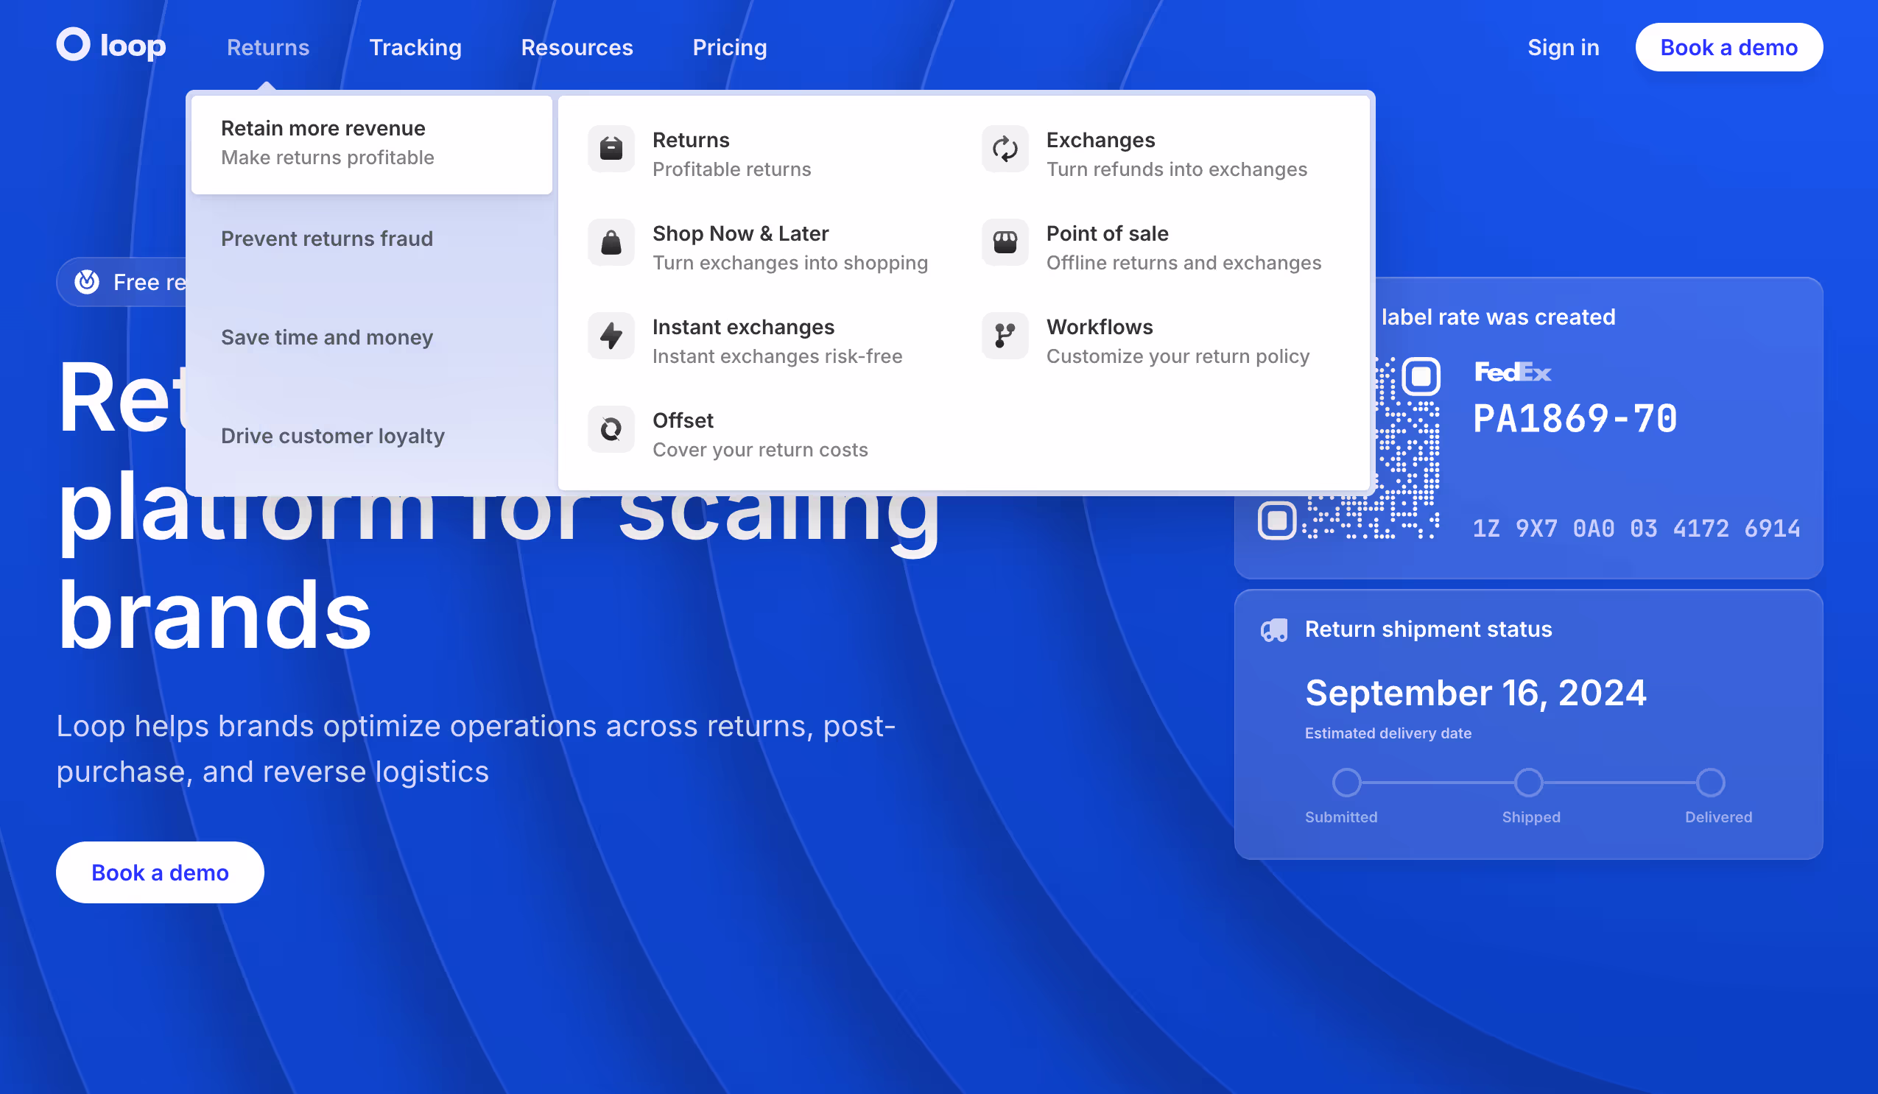1878x1094 pixels.
Task: Click the Estimated delivery date label
Action: [x=1388, y=733]
